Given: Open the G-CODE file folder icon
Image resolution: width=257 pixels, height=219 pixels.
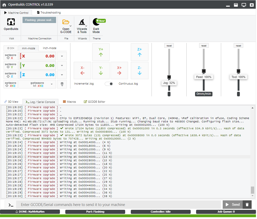Looking at the screenshot, I should coord(66,22).
